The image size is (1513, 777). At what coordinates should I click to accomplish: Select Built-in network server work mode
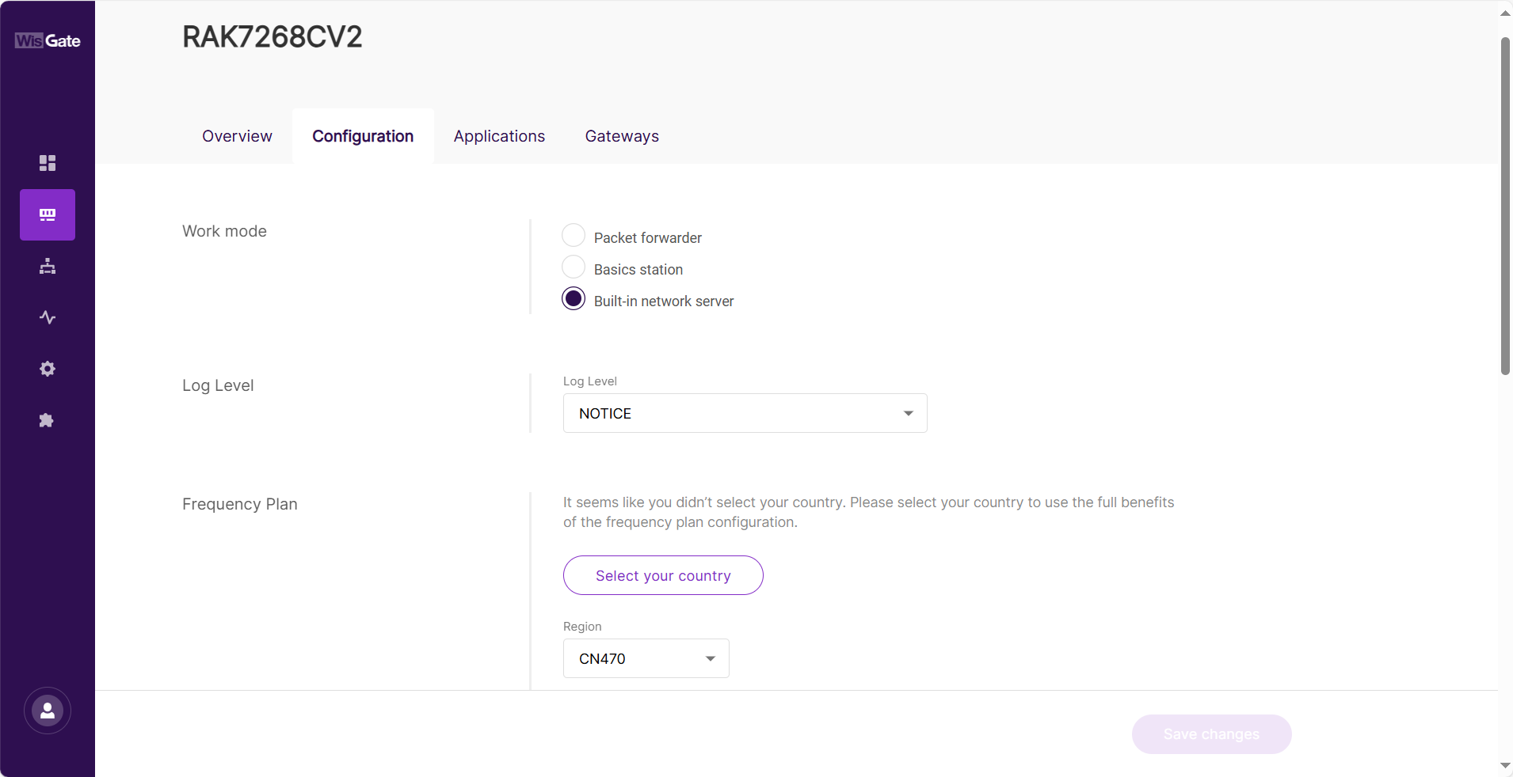point(574,299)
